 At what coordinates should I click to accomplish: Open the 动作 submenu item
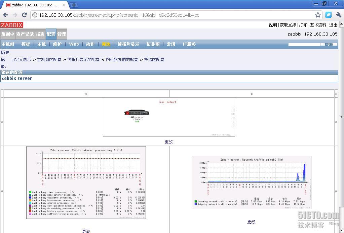point(90,44)
